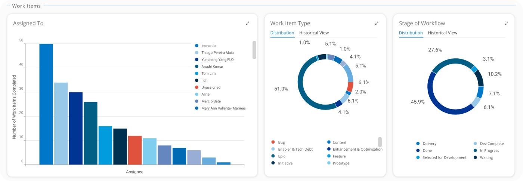Toggle In Progress legend item

click(x=489, y=151)
